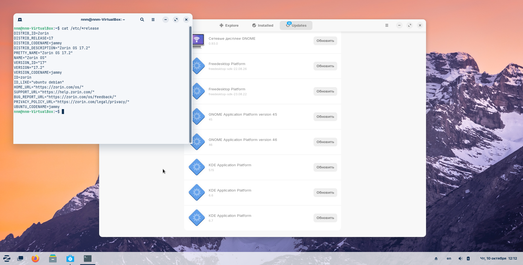
Task: Click the PRIVACY_POLICY_URL line in terminal
Action: 72,102
